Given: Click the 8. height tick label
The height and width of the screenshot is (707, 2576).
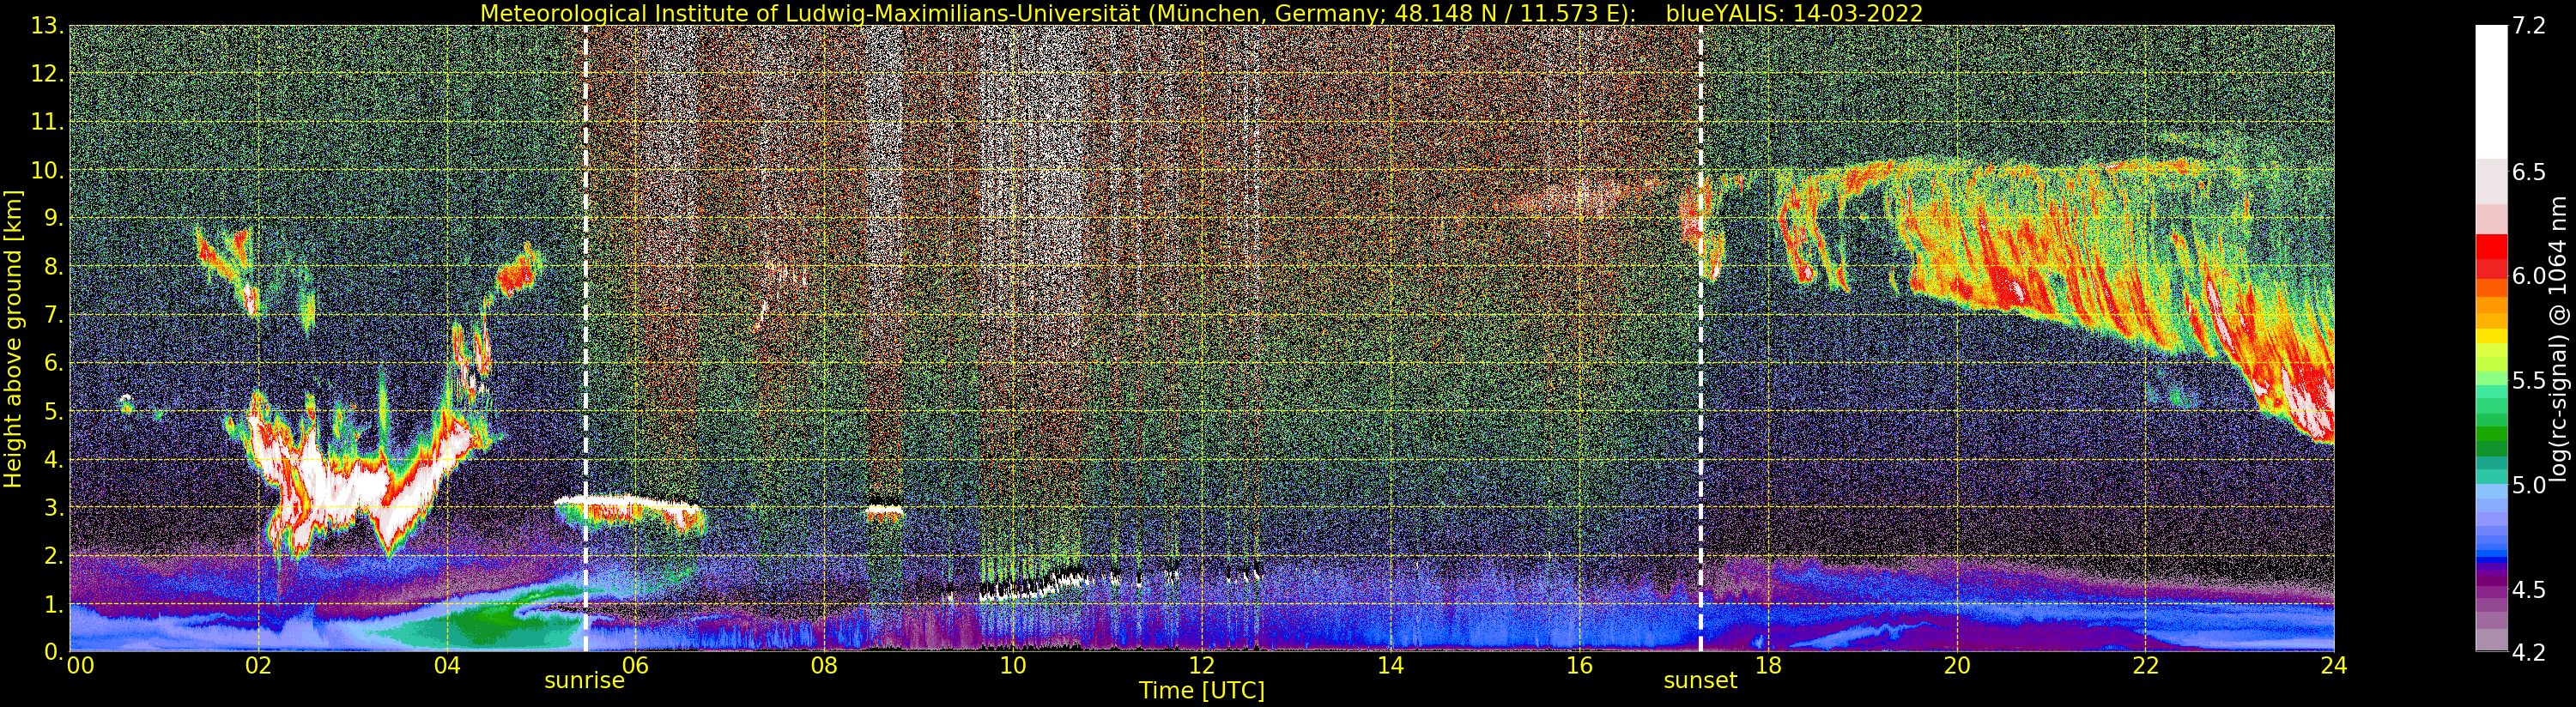Looking at the screenshot, I should tap(55, 267).
